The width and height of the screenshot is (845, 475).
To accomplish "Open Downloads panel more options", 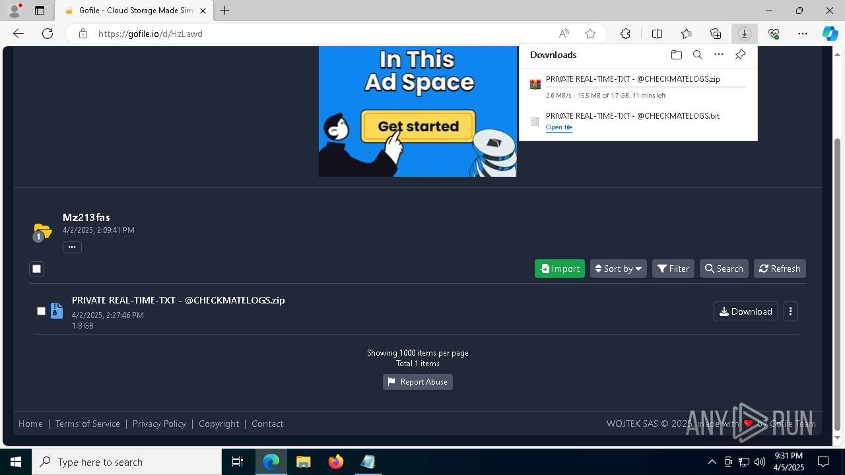I will (719, 55).
